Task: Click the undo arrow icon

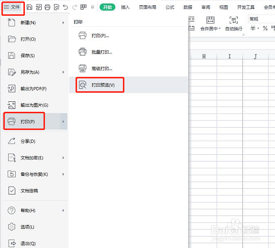Action: [66, 7]
